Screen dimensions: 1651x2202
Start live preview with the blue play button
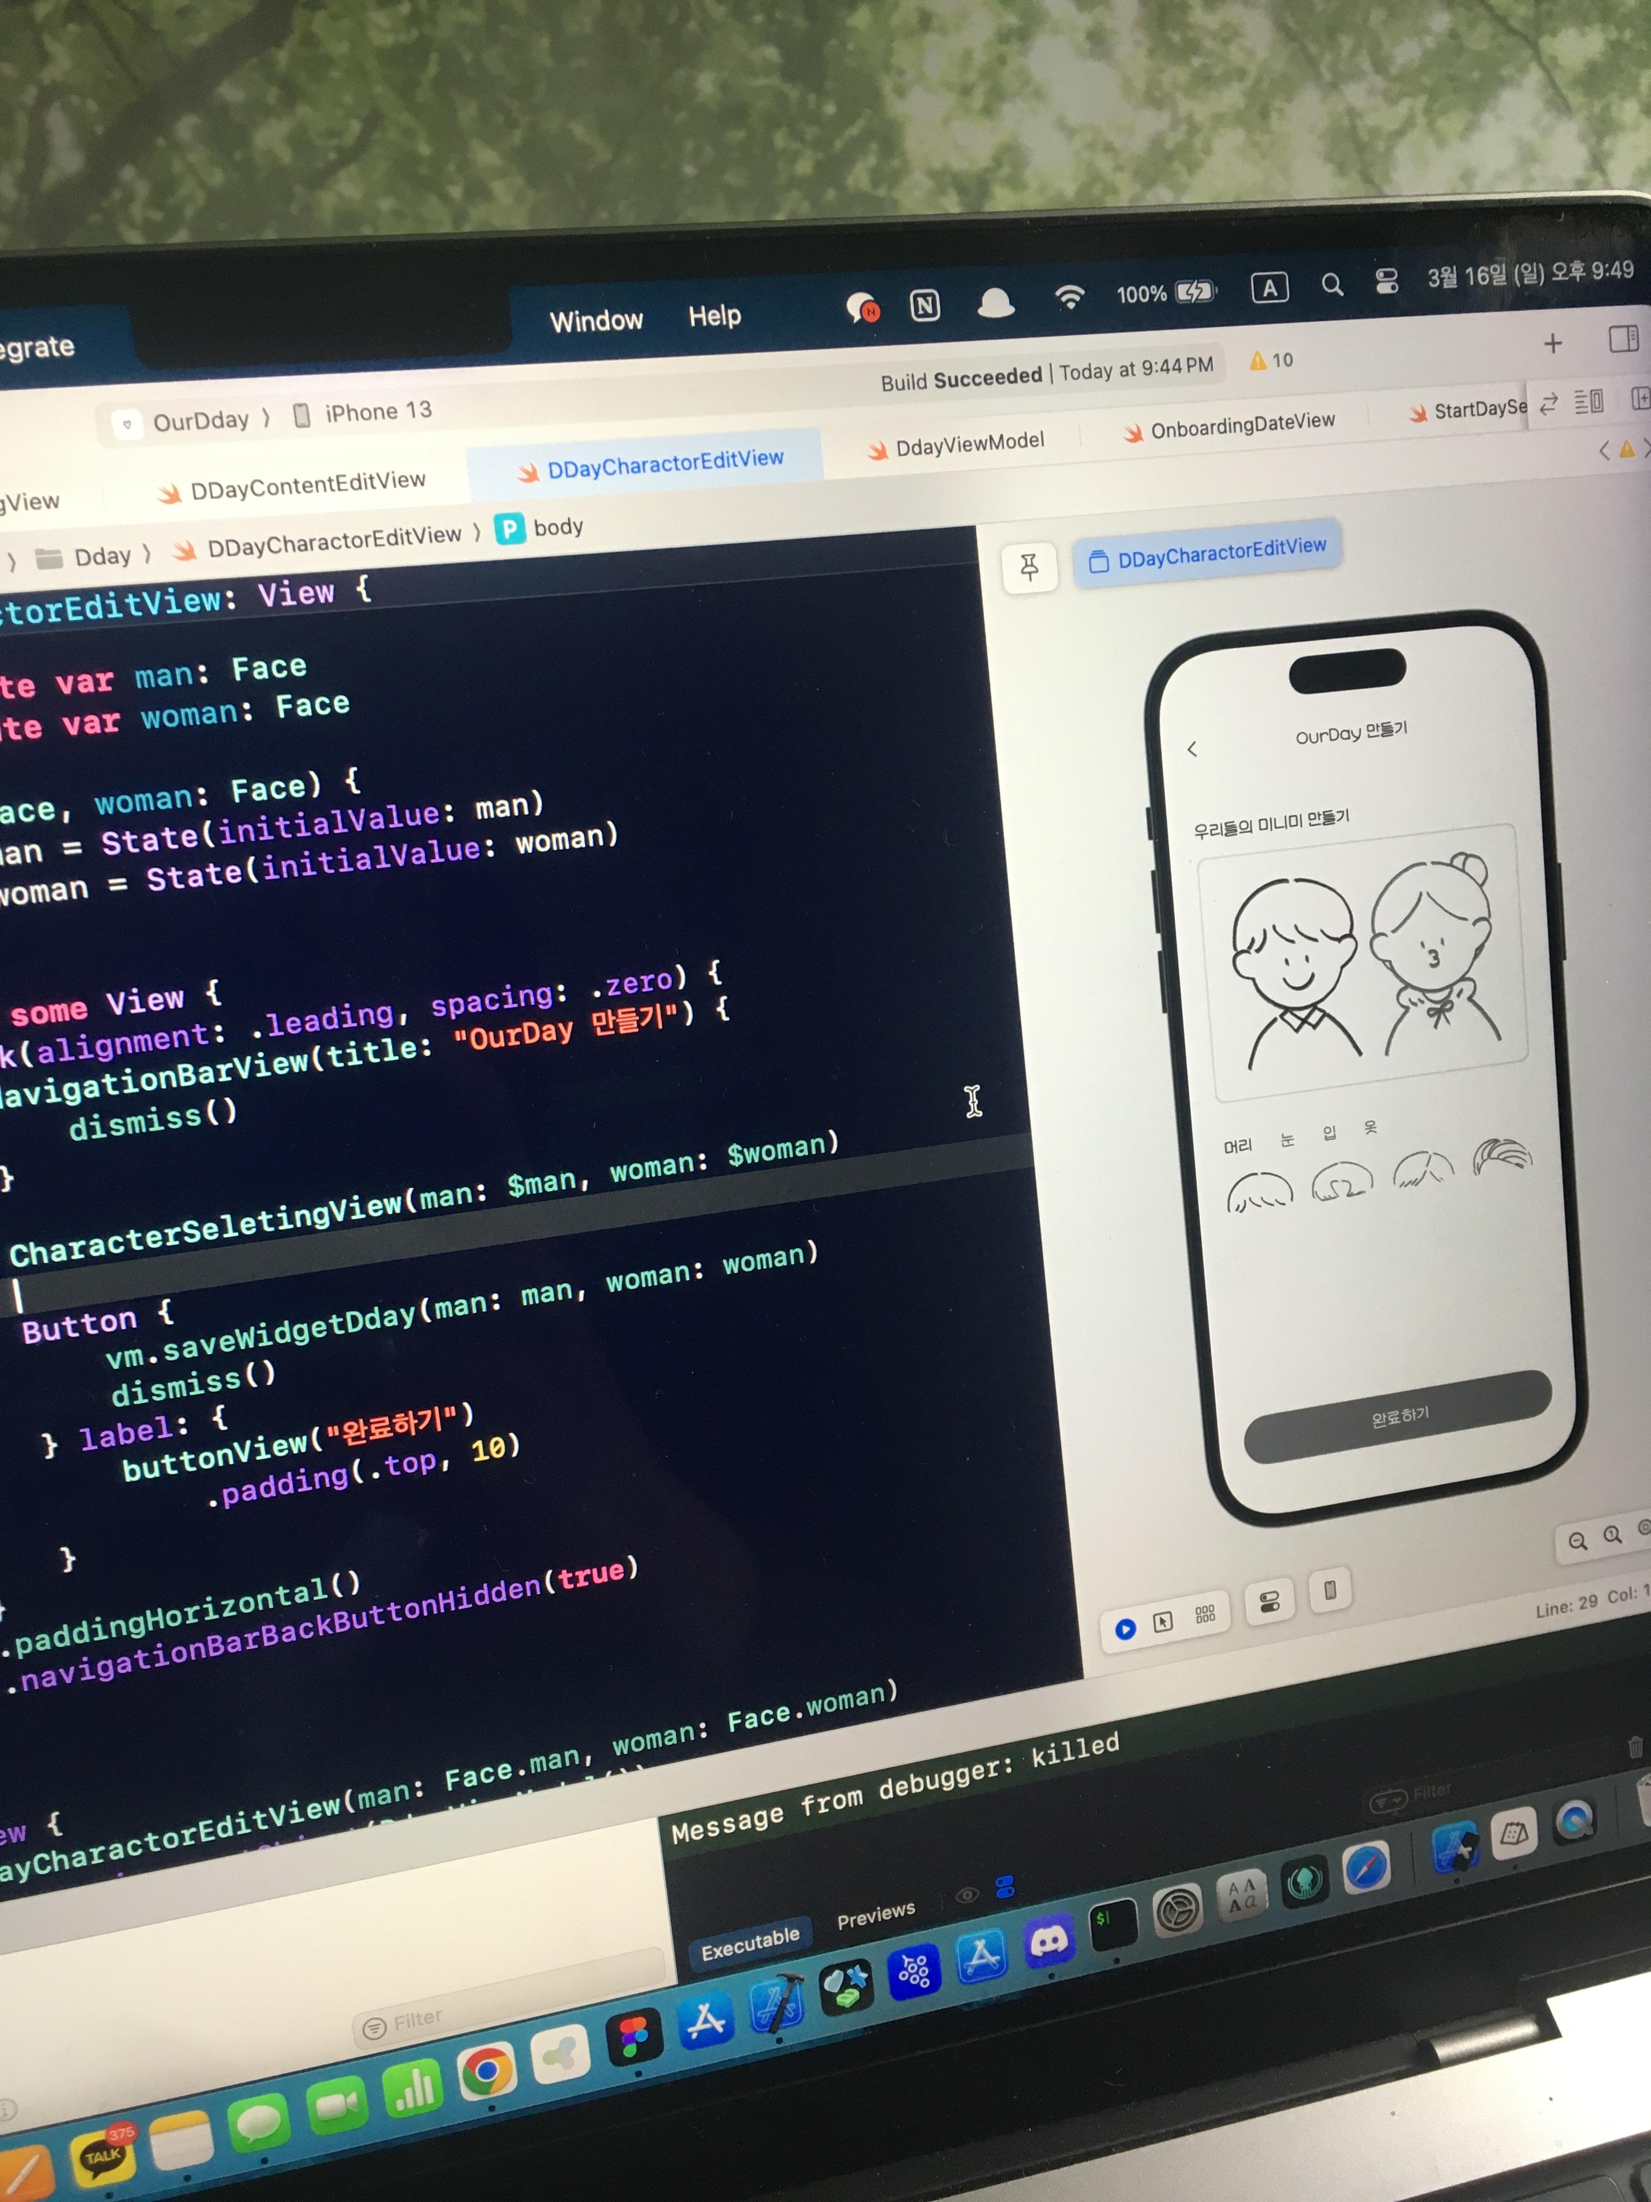tap(1126, 1630)
